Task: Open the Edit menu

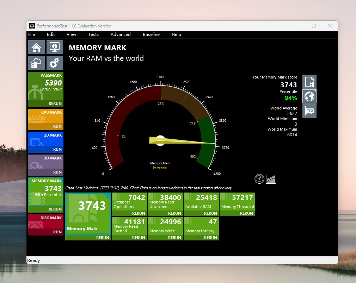Action: [51, 34]
